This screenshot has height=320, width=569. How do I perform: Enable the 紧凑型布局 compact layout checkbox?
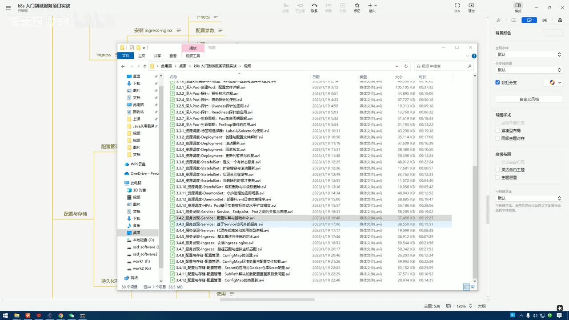(498, 131)
